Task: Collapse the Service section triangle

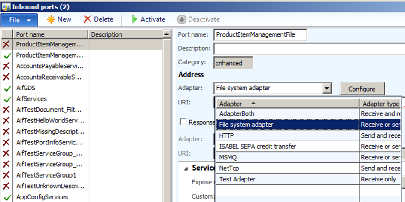Action: [186, 168]
